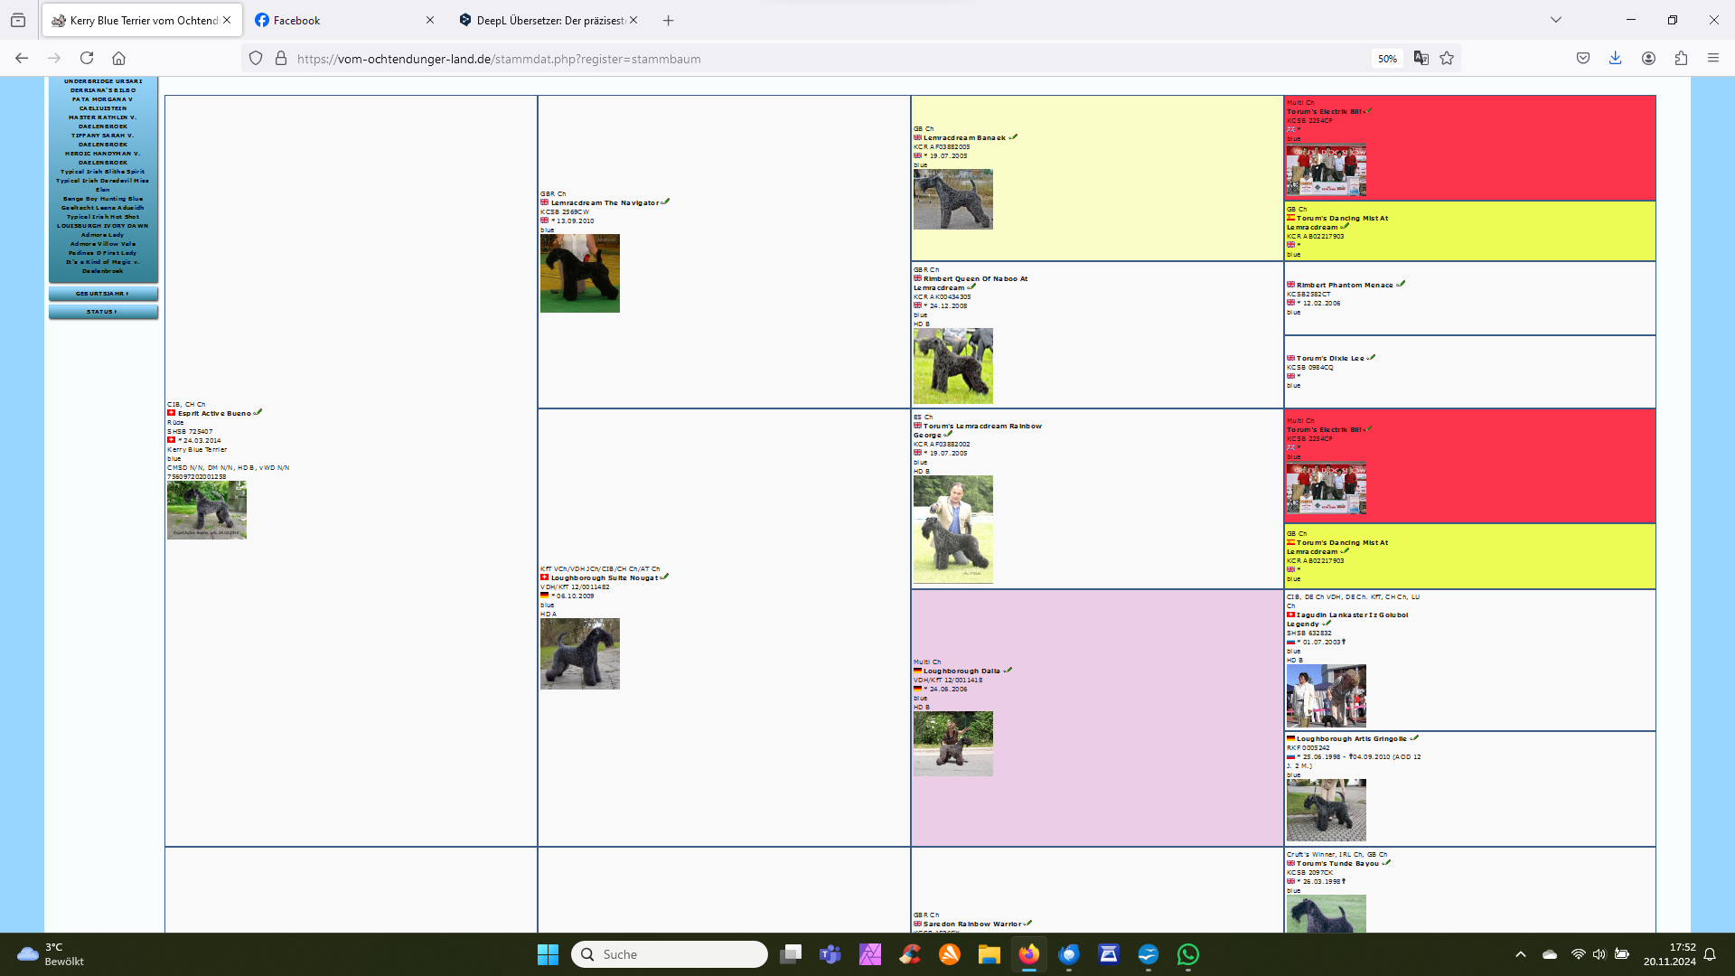Click the Save to Pocket icon
Viewport: 1735px width, 976px height.
(1583, 59)
